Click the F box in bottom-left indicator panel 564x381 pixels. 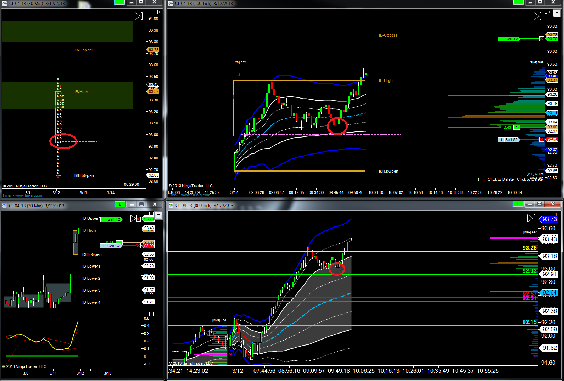(x=151, y=314)
